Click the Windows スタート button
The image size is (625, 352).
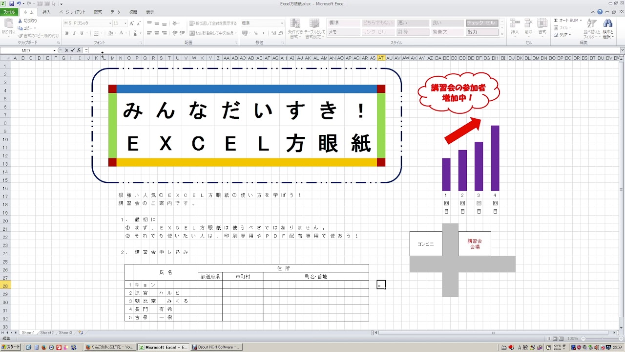(11, 347)
